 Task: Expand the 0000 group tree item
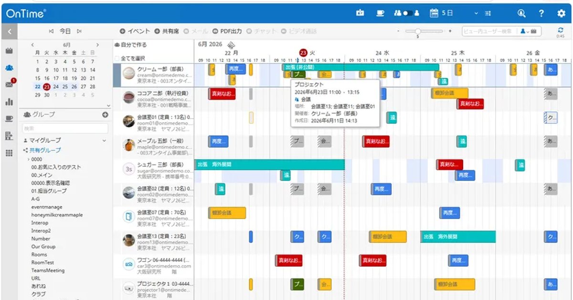pos(29,160)
